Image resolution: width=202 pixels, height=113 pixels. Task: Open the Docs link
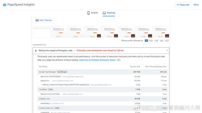pos(196,5)
